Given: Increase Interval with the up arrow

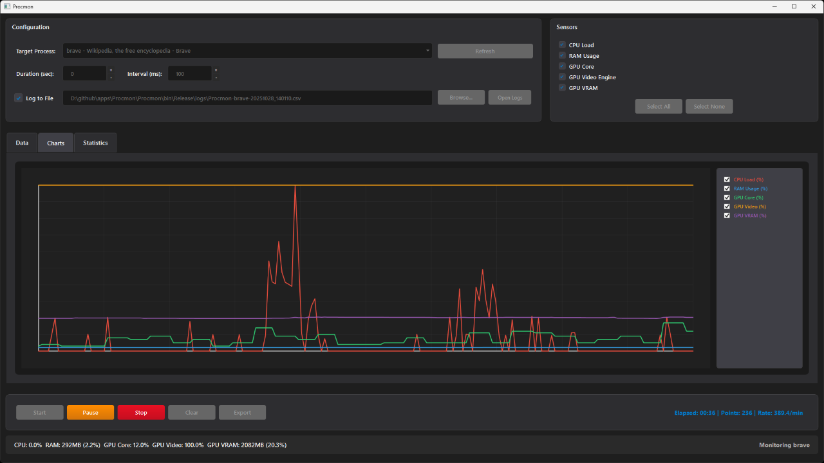Looking at the screenshot, I should click(x=216, y=70).
